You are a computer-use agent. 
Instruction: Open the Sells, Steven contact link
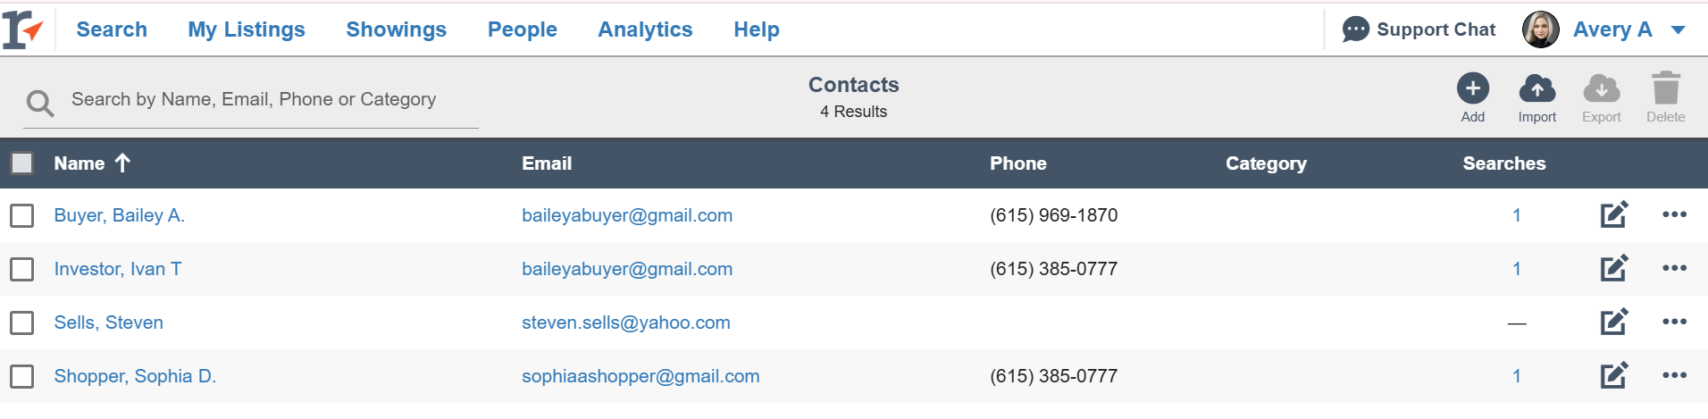point(108,323)
